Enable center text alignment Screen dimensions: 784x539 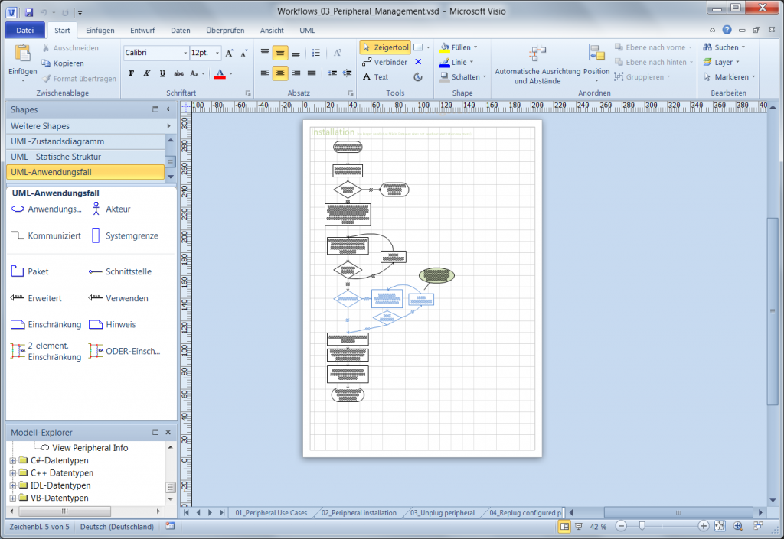click(280, 73)
